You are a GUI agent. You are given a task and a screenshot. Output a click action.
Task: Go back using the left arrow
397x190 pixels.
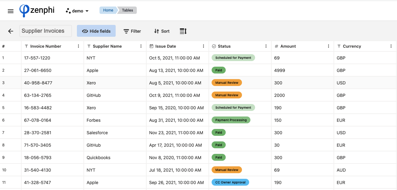pos(11,31)
